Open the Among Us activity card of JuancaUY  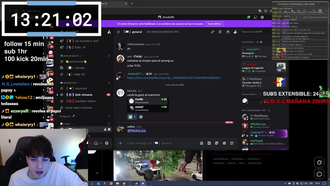click(x=264, y=53)
